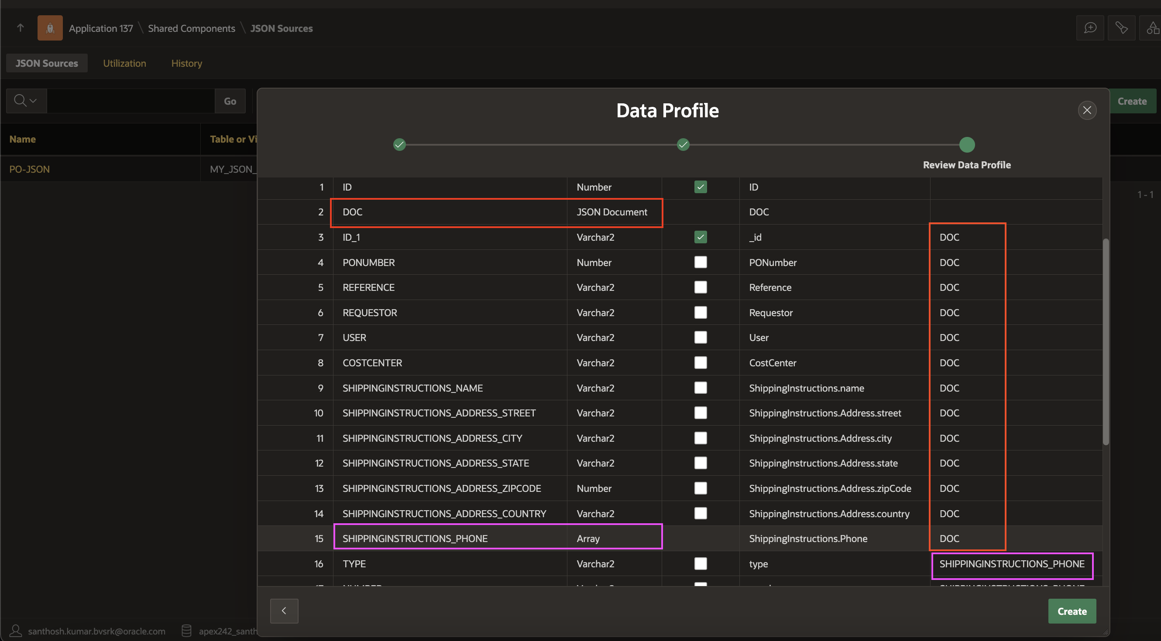This screenshot has width=1161, height=641.
Task: Click the first completed wizard step
Action: coord(399,144)
